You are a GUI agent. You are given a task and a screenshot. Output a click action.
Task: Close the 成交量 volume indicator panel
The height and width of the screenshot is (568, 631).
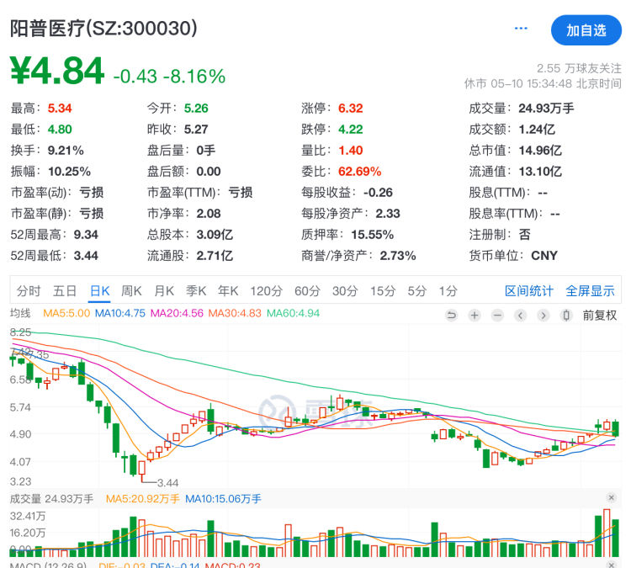tap(612, 498)
